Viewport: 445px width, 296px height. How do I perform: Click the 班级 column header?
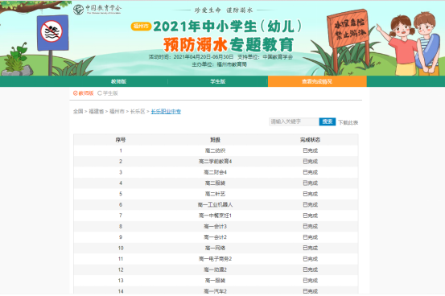pos(215,140)
